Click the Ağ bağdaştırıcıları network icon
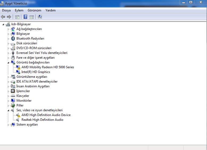 point(13,29)
